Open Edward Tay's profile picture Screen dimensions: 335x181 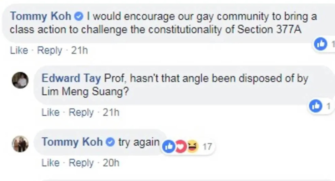tap(20, 80)
